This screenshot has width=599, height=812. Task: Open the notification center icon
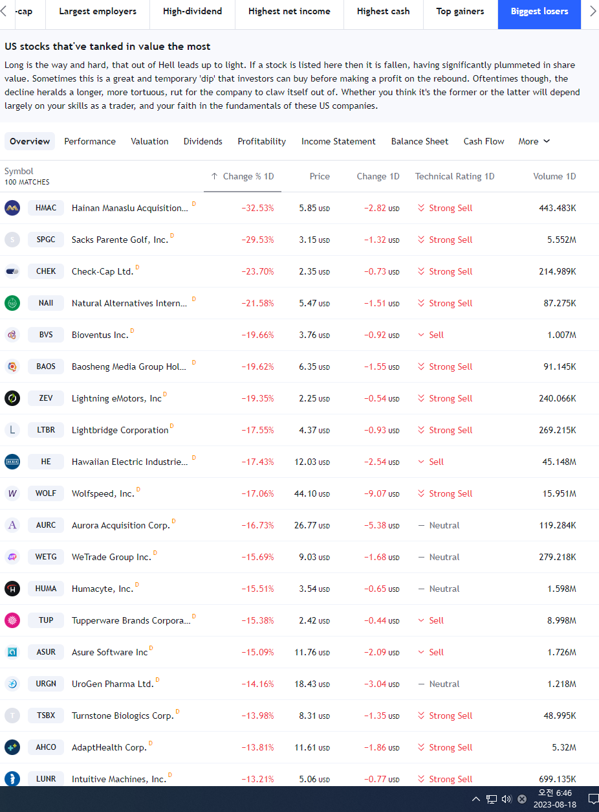pos(592,799)
